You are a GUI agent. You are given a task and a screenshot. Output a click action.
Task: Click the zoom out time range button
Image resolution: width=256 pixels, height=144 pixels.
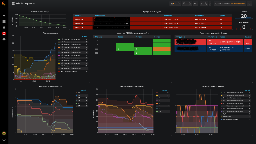pos(206,4)
